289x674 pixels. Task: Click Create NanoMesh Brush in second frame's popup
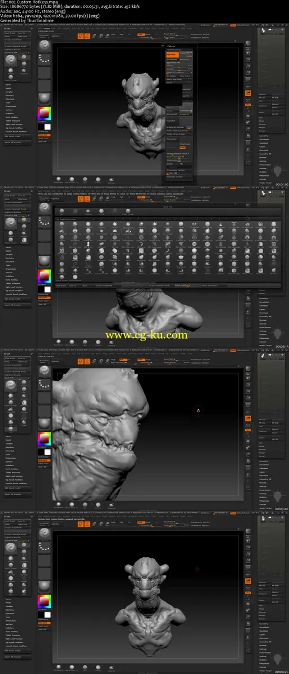point(160,286)
